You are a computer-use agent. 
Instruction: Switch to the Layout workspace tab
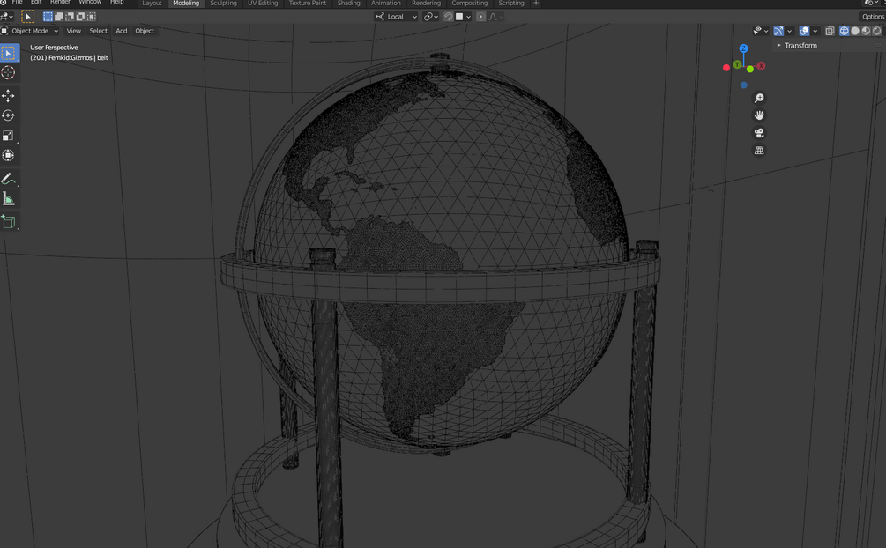pyautogui.click(x=152, y=3)
